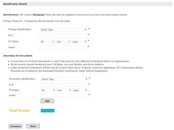Click the secondary ID # input field
Screen dimensions: 174x130
pyautogui.click(x=64, y=85)
